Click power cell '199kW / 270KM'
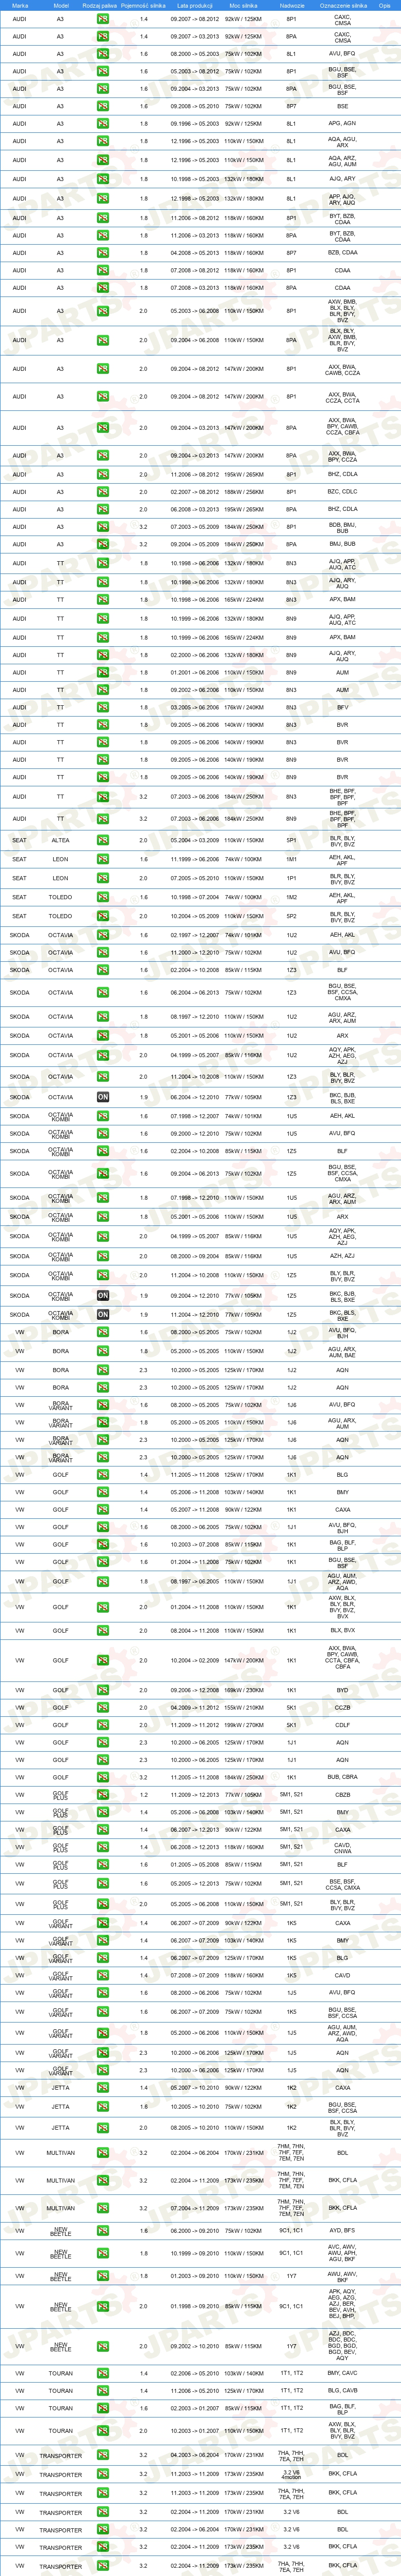This screenshot has width=401, height=2576. (x=244, y=1724)
